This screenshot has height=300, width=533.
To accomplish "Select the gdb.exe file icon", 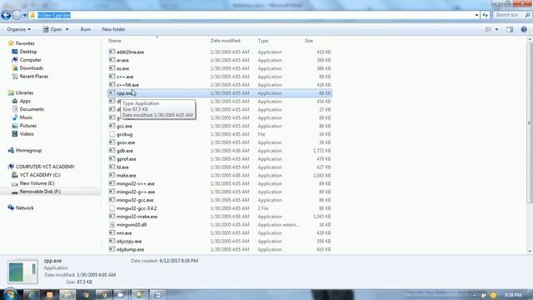I will (112, 150).
